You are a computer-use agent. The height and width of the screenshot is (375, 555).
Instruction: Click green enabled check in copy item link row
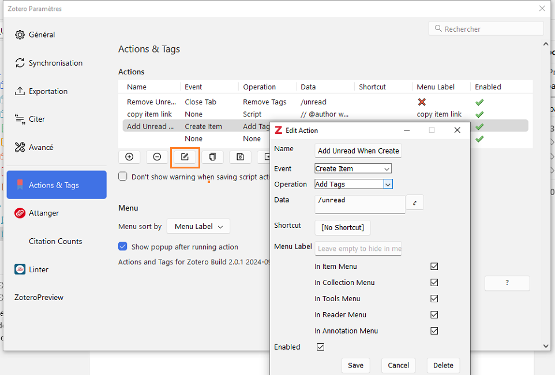pos(479,114)
